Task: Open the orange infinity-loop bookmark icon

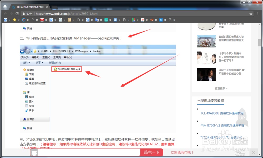Action: tap(152, 20)
